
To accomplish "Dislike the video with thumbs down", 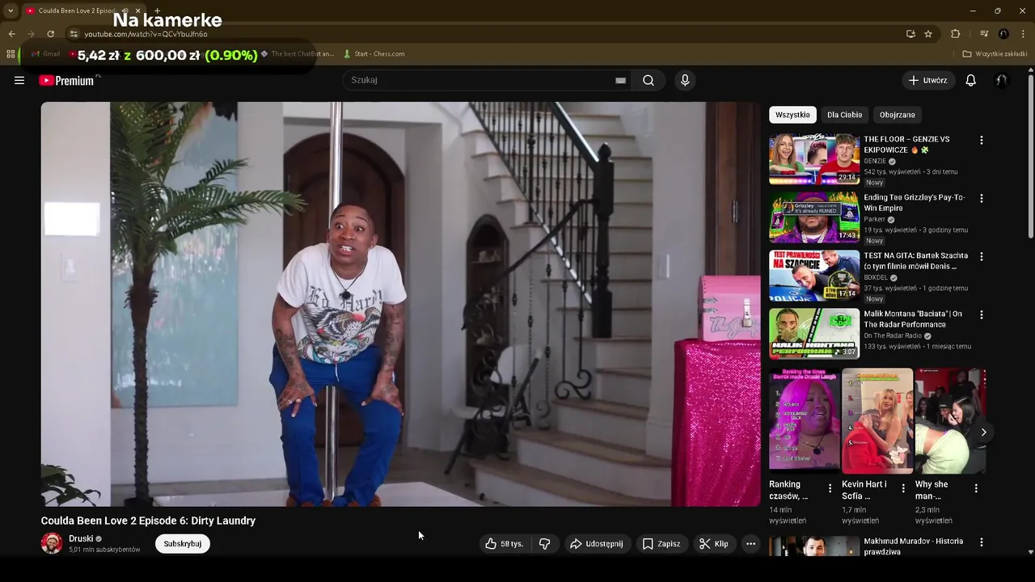I will 545,544.
